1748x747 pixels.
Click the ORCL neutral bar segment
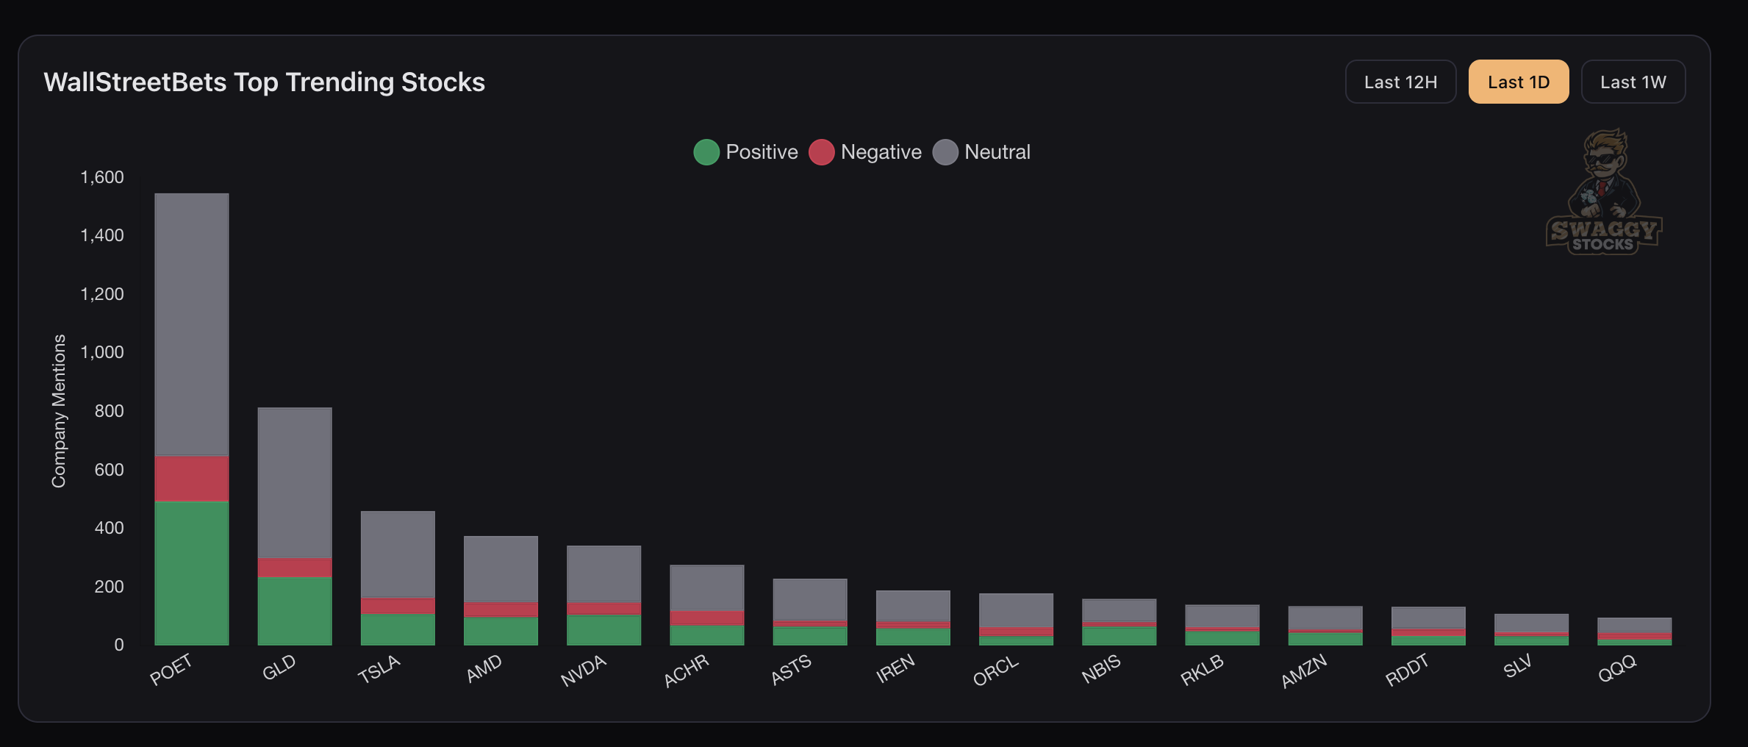[x=1016, y=610]
